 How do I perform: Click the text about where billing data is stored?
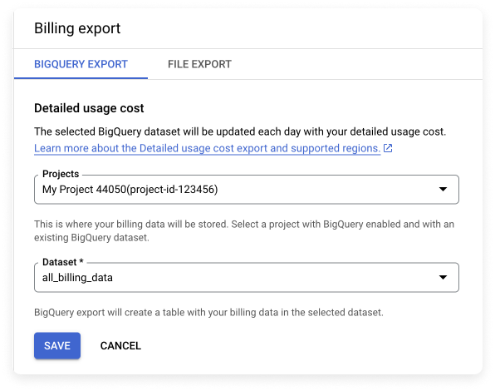point(244,230)
